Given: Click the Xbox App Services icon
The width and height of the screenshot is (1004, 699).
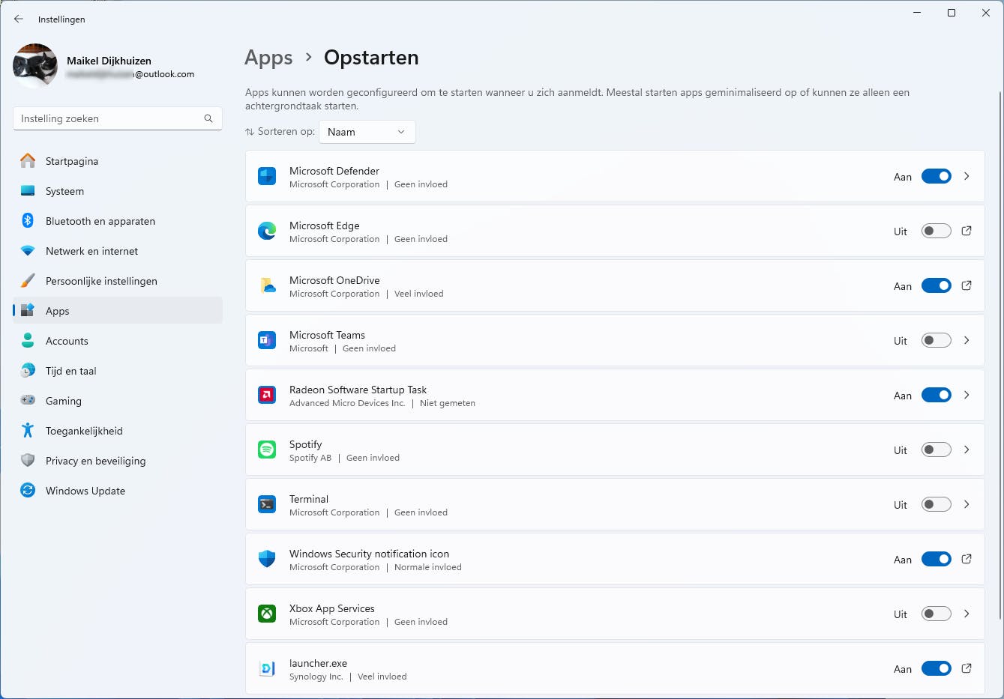Looking at the screenshot, I should pos(266,614).
